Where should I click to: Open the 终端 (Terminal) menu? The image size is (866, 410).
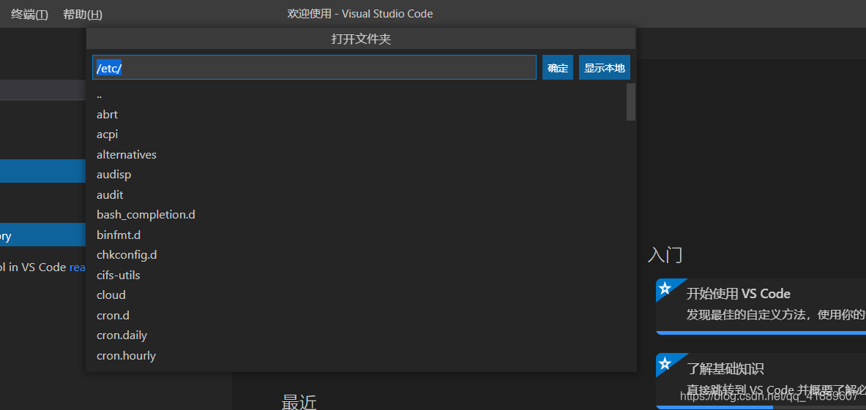pyautogui.click(x=30, y=15)
